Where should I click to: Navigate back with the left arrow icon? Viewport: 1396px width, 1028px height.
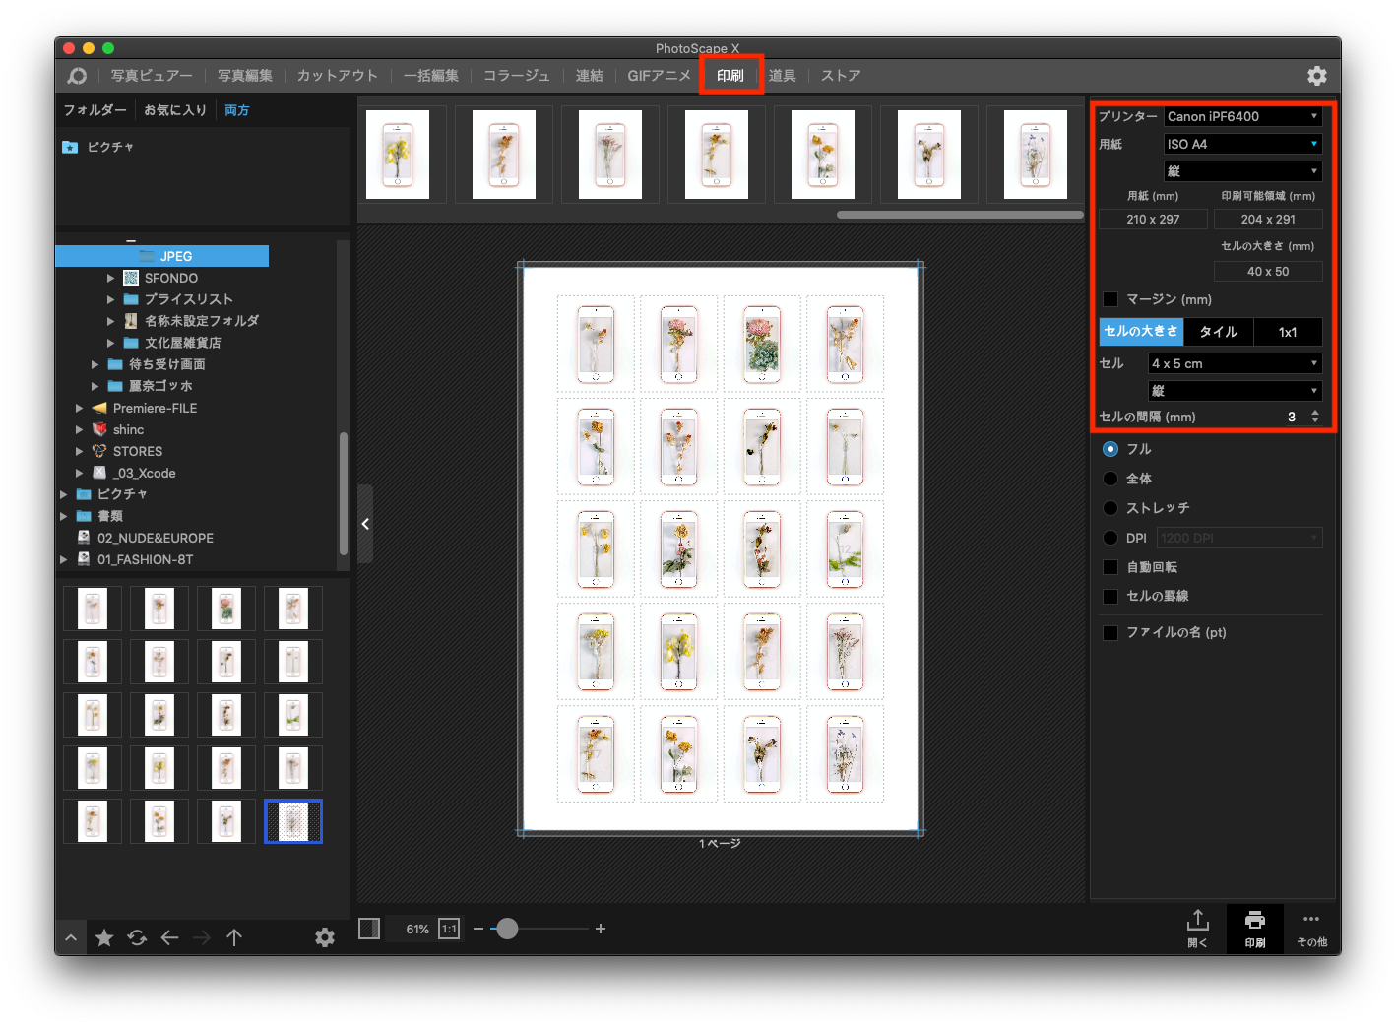point(169,937)
